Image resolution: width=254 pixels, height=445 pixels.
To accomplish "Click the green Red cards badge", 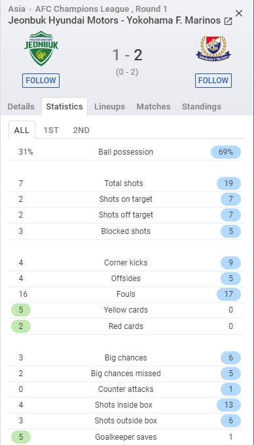I will 21,326.
